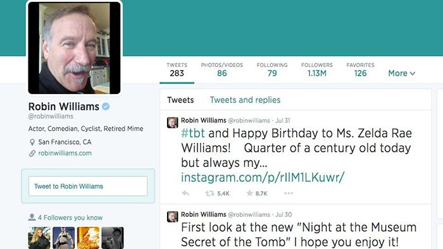Open the Photos/Videos 86 stat
The width and height of the screenshot is (443, 249).
click(x=221, y=70)
